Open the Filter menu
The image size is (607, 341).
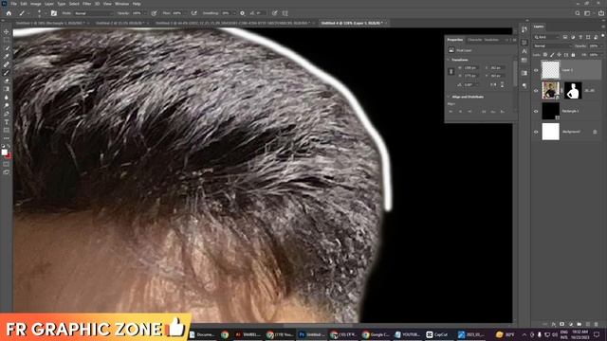pos(86,4)
